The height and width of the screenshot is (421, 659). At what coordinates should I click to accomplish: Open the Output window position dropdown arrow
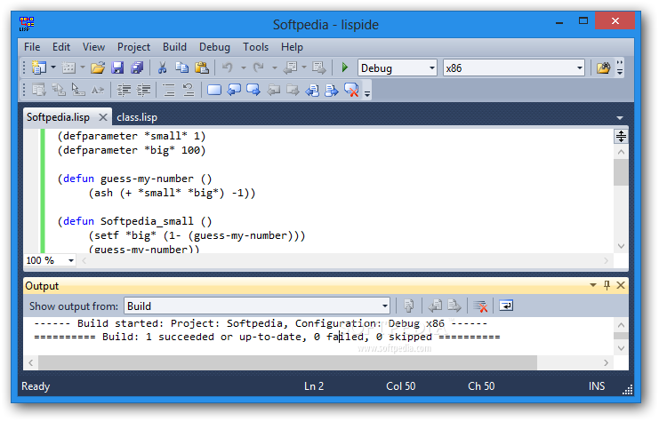pyautogui.click(x=593, y=285)
